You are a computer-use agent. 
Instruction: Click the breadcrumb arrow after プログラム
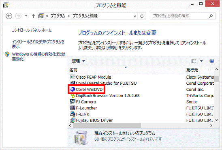[x=69, y=16]
